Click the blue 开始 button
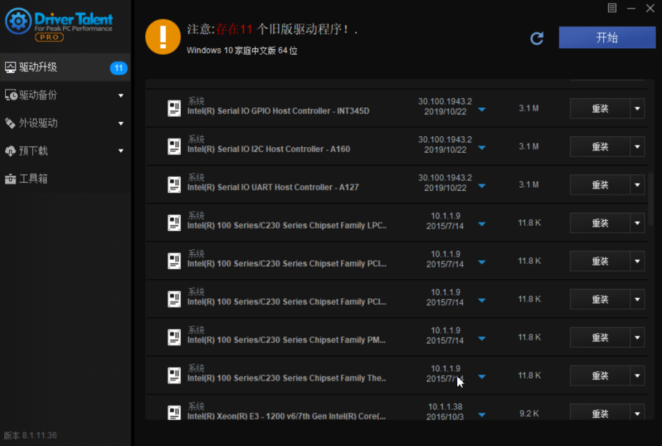The width and height of the screenshot is (662, 446). [607, 37]
